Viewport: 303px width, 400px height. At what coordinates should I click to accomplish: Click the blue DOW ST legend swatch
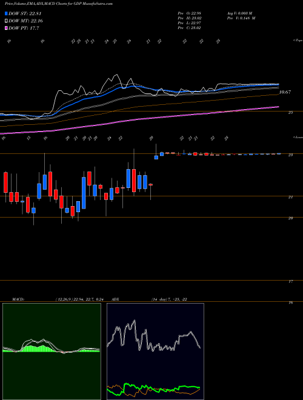pos(7,13)
